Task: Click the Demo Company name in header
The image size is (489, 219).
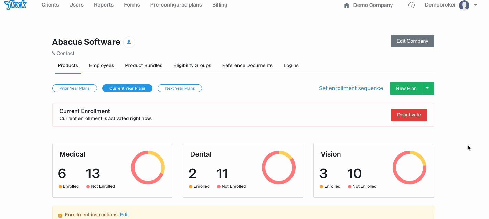Action: (x=373, y=5)
